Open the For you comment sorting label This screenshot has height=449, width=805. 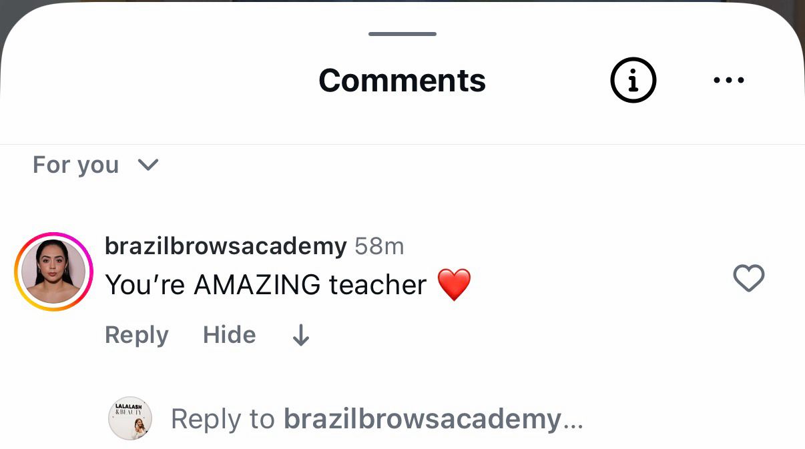[x=75, y=165]
